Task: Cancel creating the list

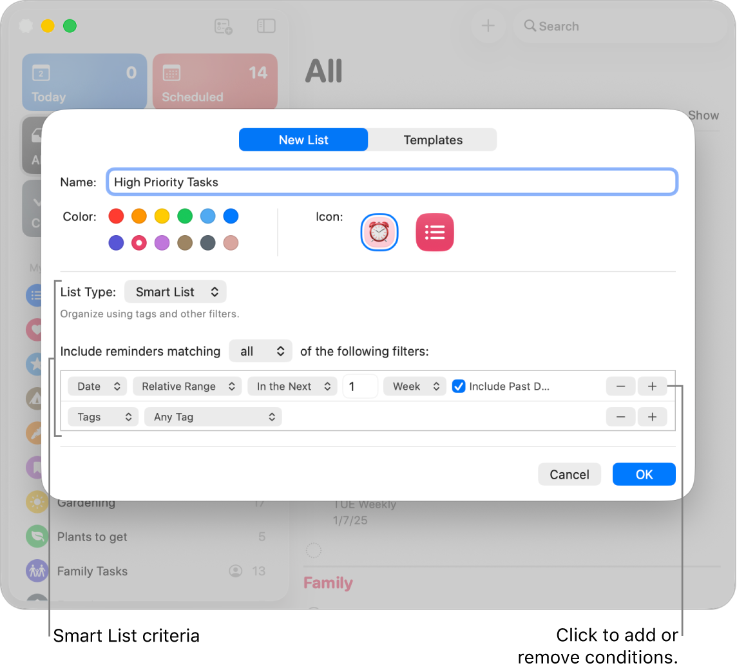Action: point(569,474)
